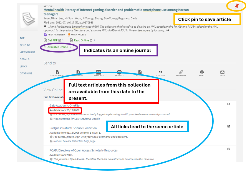Click 'Available from 01/12/2006 volume: 1 issue: 1.'
The height and width of the screenshot is (172, 247).
tap(75, 133)
